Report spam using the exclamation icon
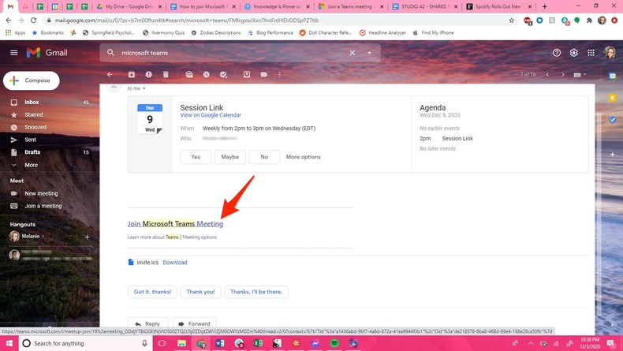Viewport: 623px width, 351px height. [x=148, y=75]
